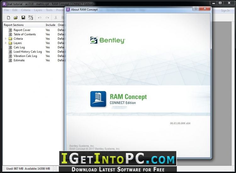This screenshot has height=173, width=236.
Task: Click the Yes value for Estimate
Action: 48,60
